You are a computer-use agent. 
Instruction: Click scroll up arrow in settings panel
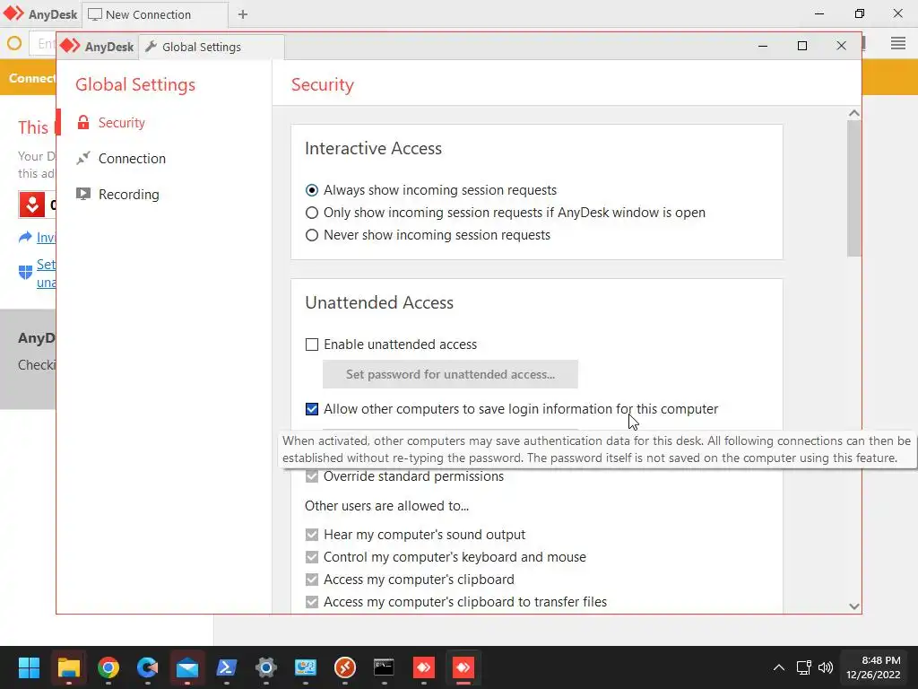pyautogui.click(x=854, y=113)
